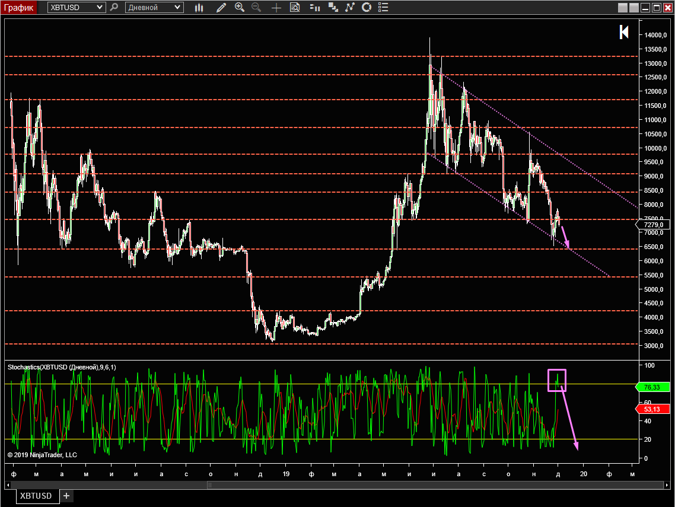675x507 pixels.
Task: Click the green stochastics value 76,33
Action: pyautogui.click(x=652, y=387)
